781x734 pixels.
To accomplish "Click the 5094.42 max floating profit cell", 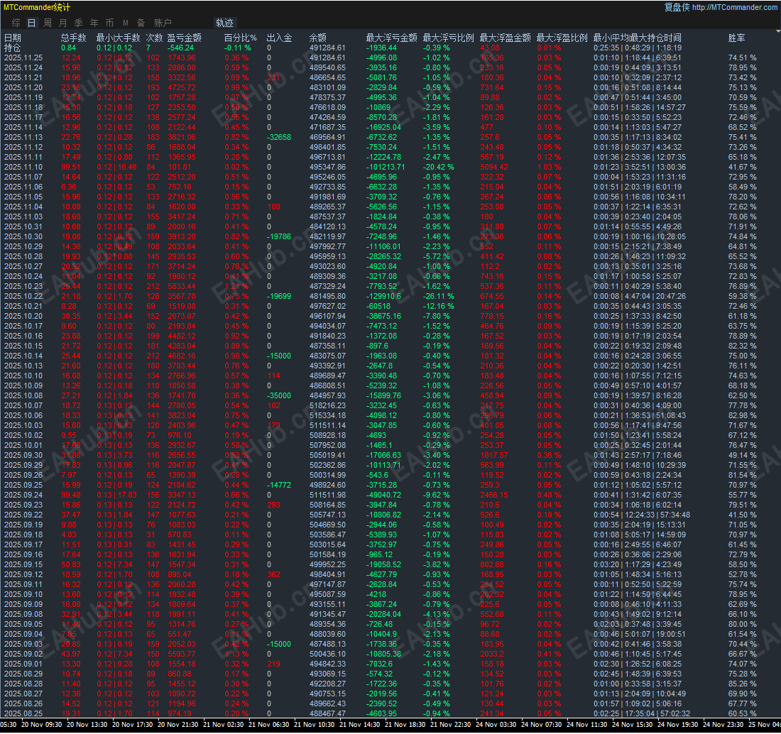I will point(494,168).
